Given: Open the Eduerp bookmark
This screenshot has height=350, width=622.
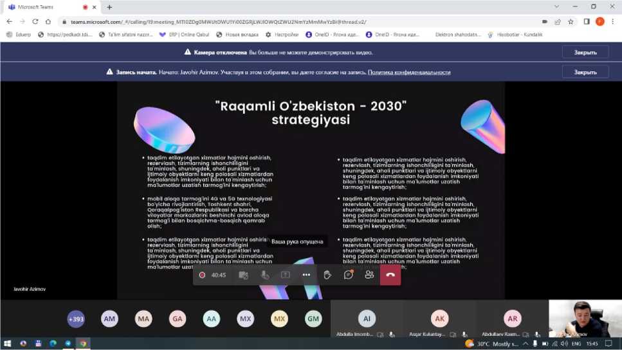Looking at the screenshot, I should [21, 35].
